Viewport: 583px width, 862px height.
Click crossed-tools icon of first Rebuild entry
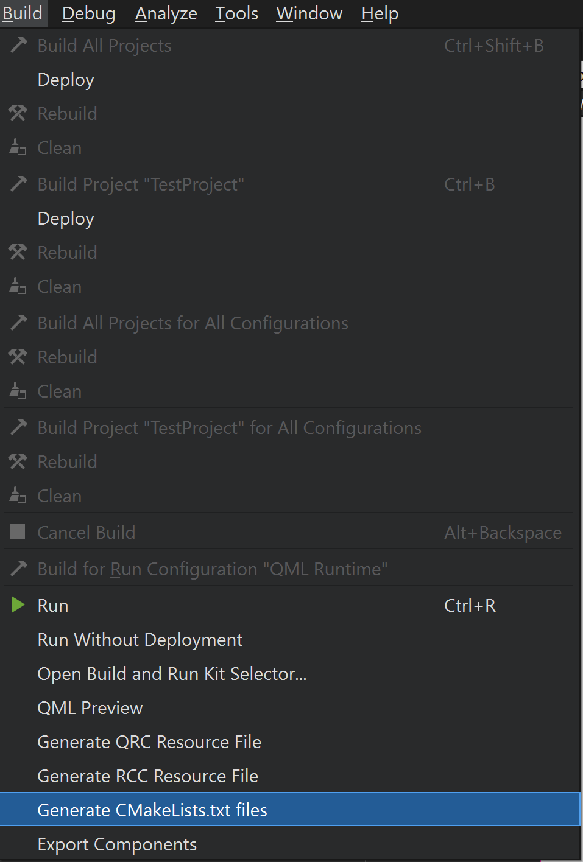point(18,113)
